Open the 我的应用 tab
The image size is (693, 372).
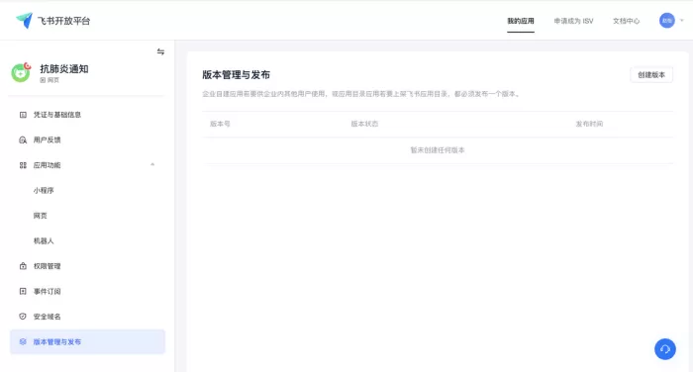[x=521, y=21]
